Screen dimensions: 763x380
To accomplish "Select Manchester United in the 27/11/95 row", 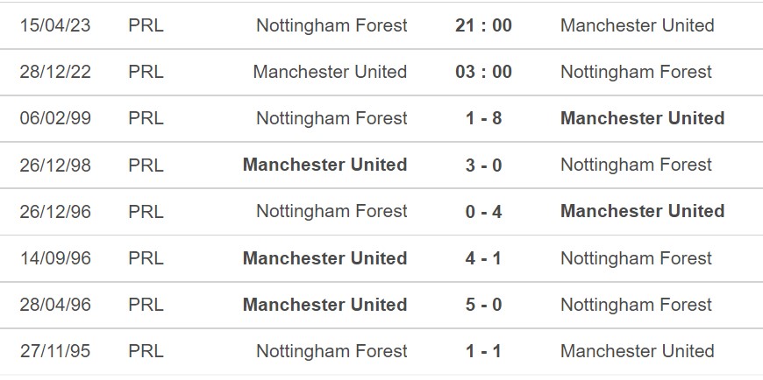I will tap(638, 351).
